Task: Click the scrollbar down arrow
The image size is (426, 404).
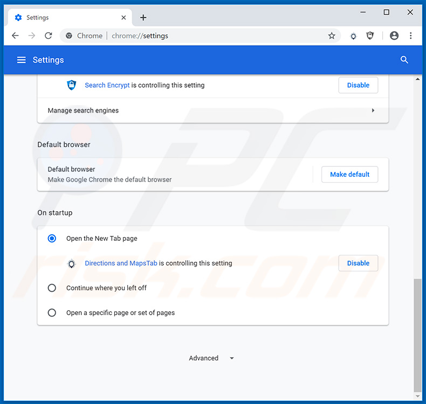Action: click(x=417, y=396)
